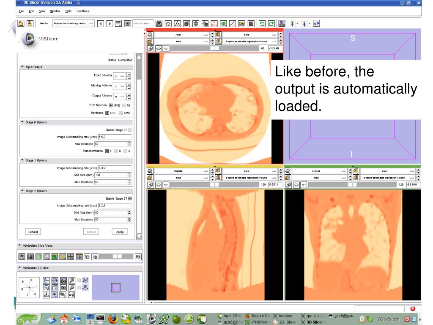Image resolution: width=433 pixels, height=325 pixels.
Task: Open the Color table grid icon
Action: 251,24
